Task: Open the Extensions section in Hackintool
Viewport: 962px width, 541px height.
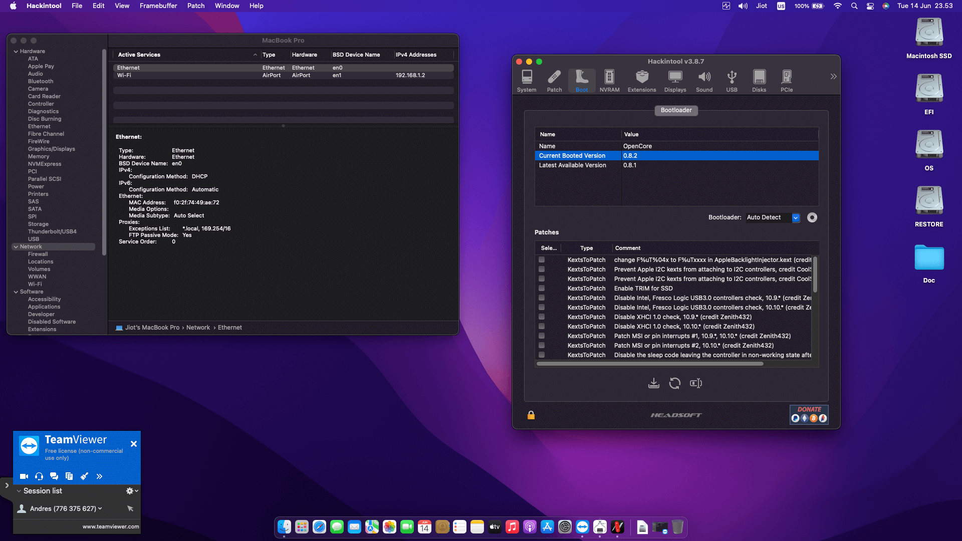Action: 641,80
